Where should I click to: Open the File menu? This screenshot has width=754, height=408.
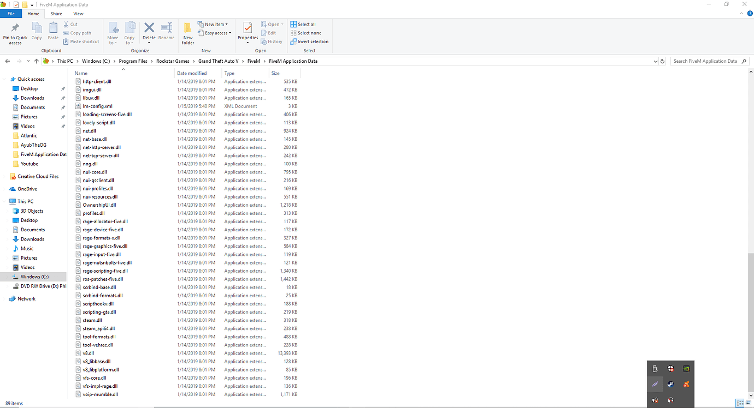click(11, 14)
